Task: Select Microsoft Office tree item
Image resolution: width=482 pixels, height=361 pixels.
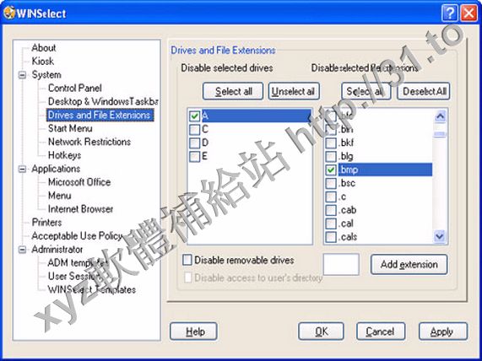Action: point(79,182)
